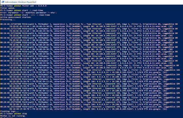Click timestamp 08:28:48.252702700
This screenshot has height=118, width=183.
point(11,84)
